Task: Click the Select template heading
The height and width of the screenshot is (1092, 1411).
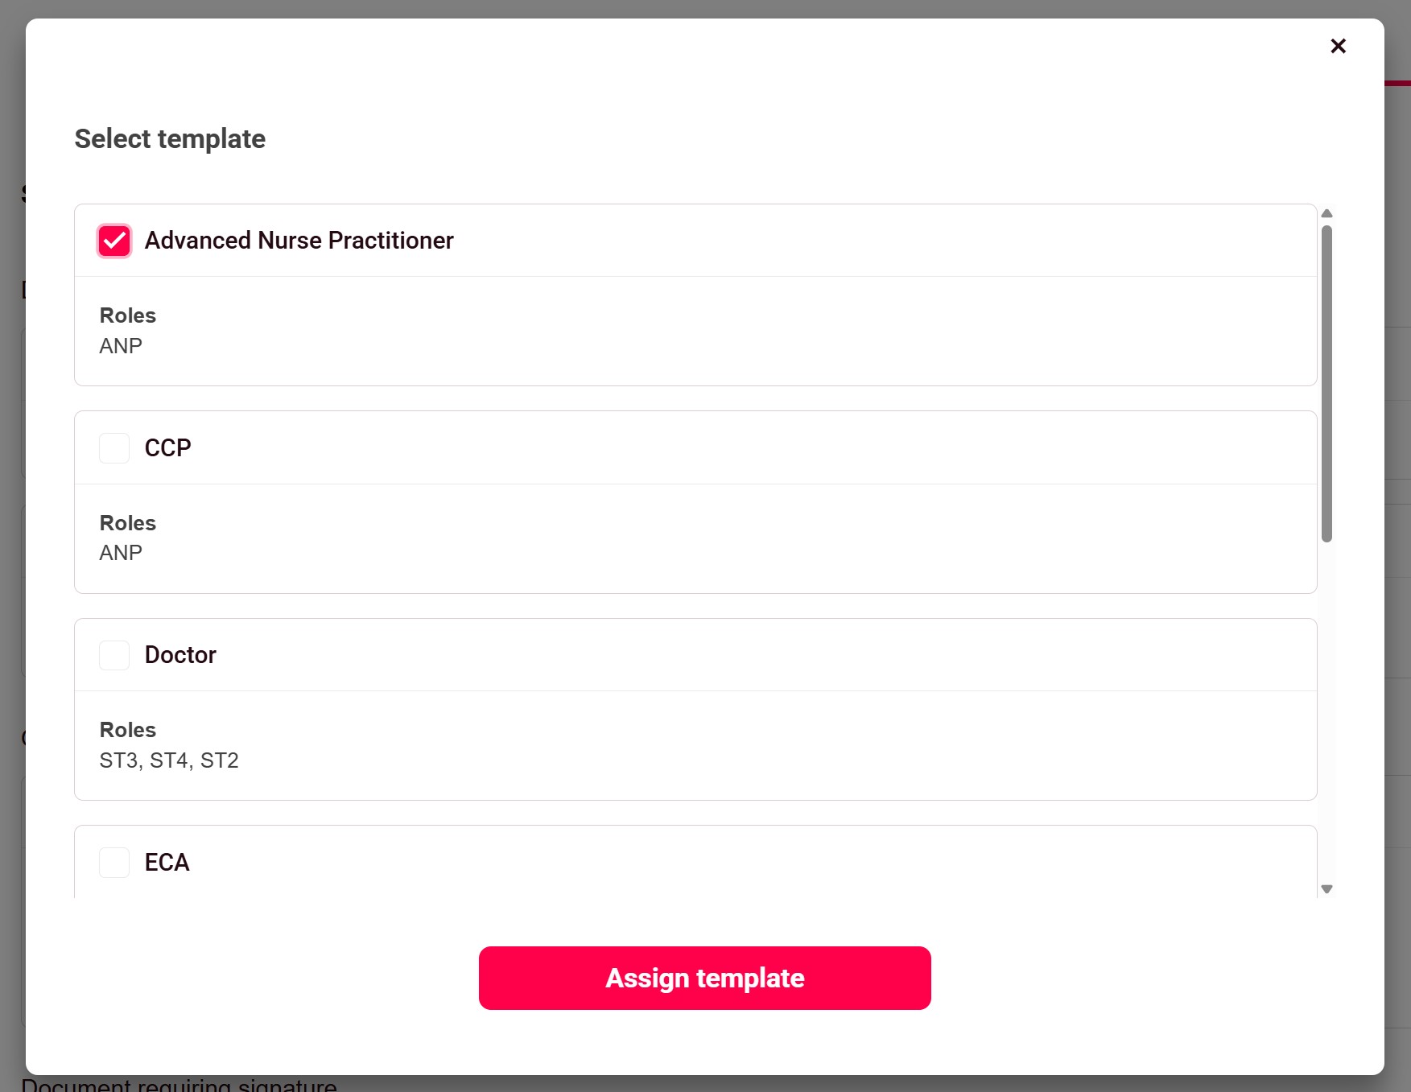Action: click(x=170, y=139)
